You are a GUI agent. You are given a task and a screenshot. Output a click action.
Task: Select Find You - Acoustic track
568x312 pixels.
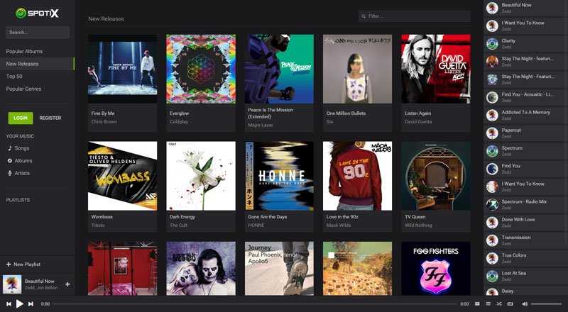click(525, 97)
